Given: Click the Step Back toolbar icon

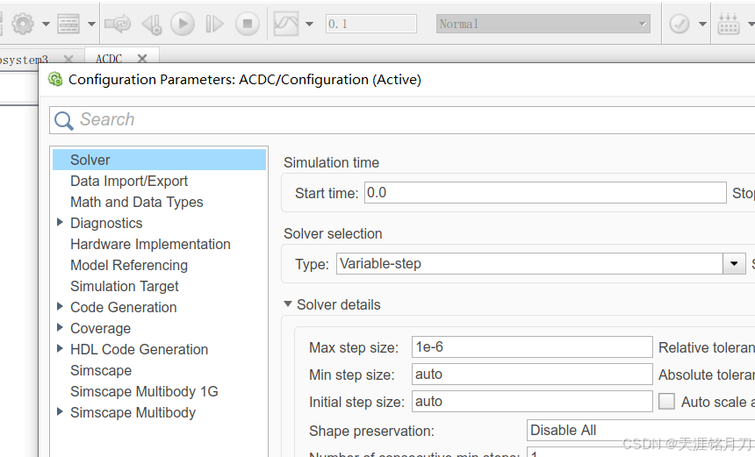Looking at the screenshot, I should (x=151, y=25).
